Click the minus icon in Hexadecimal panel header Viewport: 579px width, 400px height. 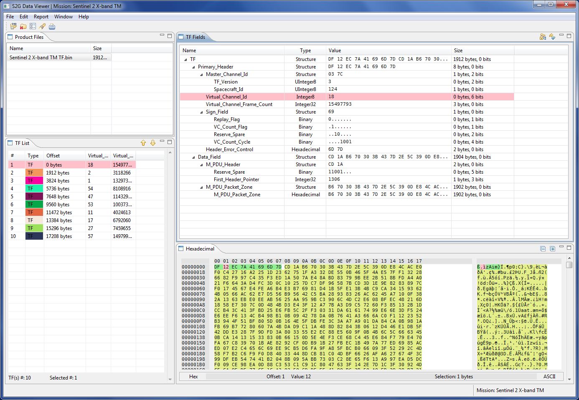pyautogui.click(x=543, y=249)
